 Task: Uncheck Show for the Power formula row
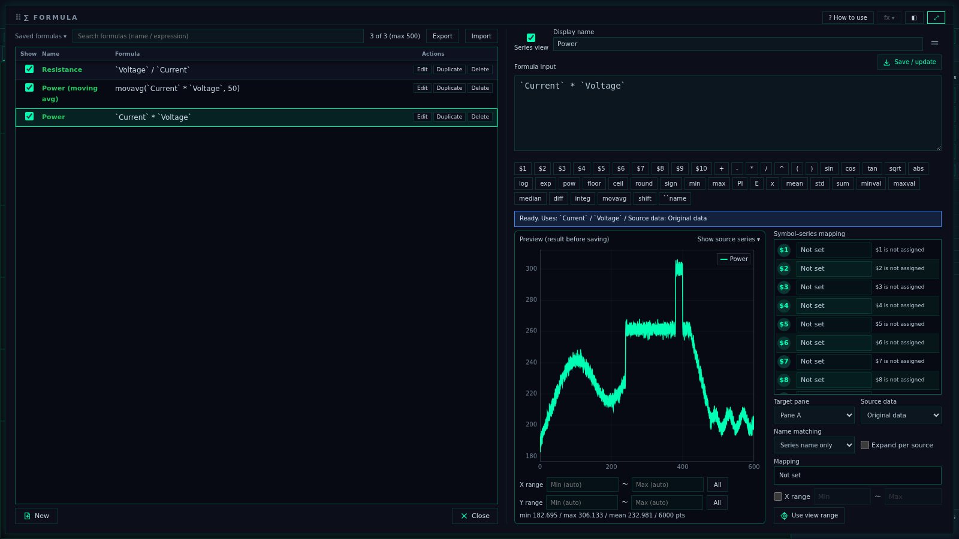point(29,117)
